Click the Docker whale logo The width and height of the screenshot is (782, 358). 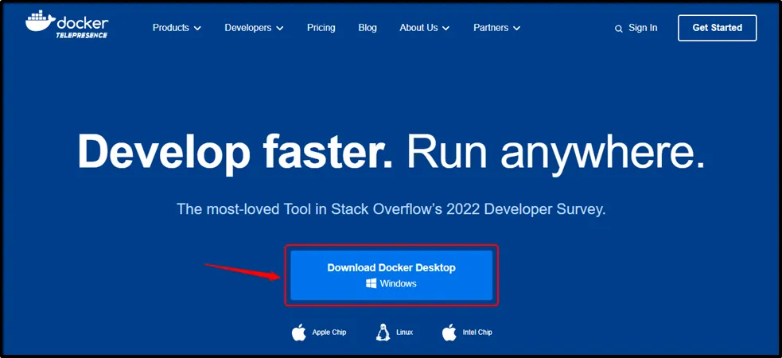click(x=66, y=25)
